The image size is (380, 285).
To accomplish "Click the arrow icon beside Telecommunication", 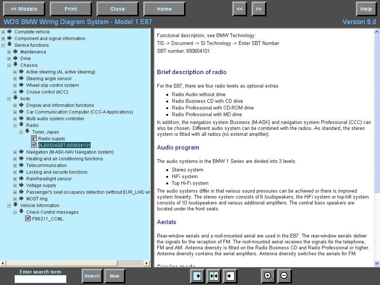I will (x=22, y=165).
